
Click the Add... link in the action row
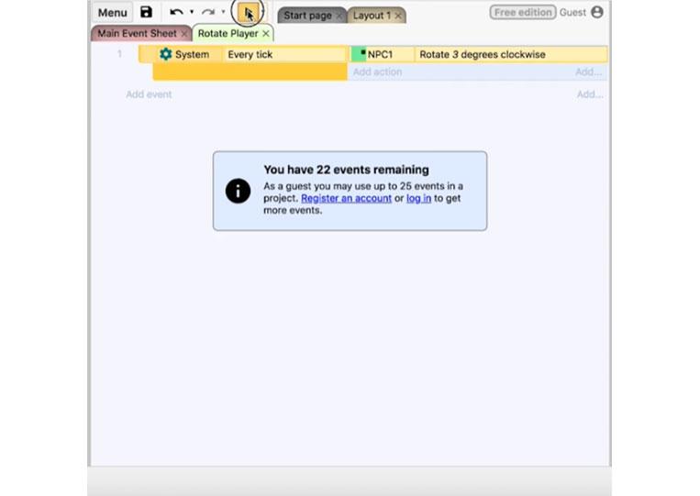click(x=588, y=72)
